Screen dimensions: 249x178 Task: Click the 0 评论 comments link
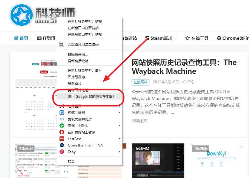click(x=189, y=82)
